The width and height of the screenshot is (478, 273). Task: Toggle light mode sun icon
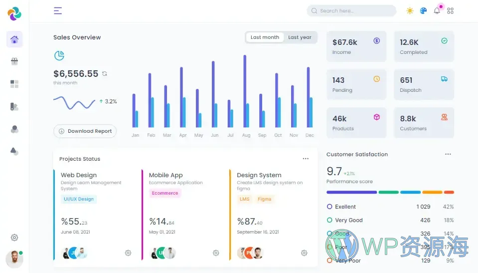tap(410, 10)
